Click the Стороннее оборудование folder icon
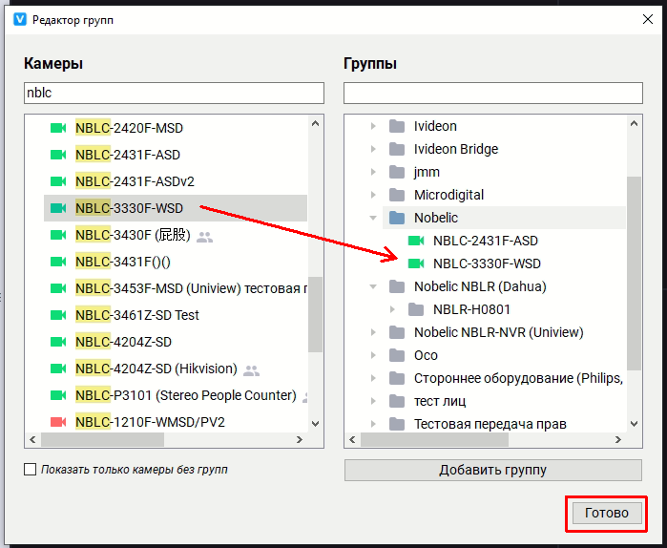 click(x=397, y=378)
